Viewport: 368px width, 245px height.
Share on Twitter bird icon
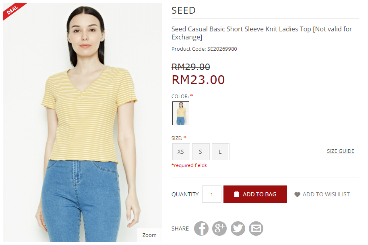click(x=238, y=229)
